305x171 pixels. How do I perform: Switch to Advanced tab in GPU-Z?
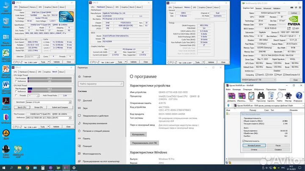pos(267,8)
